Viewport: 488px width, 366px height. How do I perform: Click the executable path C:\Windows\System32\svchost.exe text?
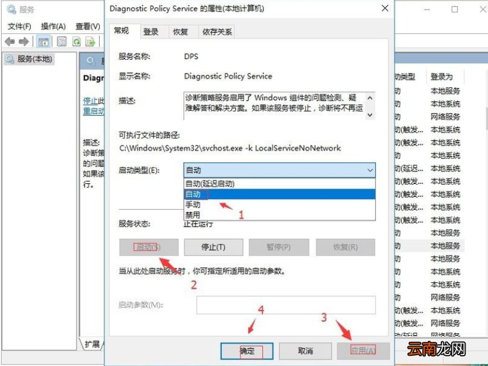(230, 148)
